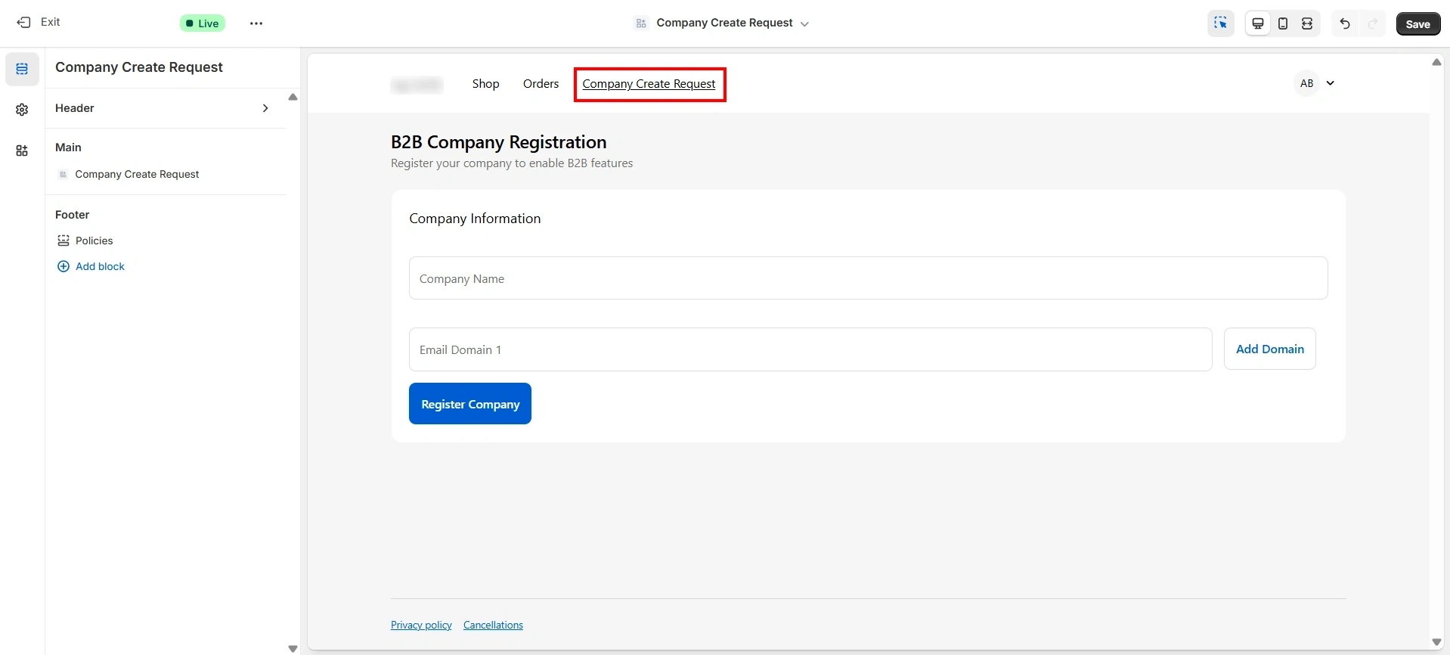Click the B2B Company Registration heading

(498, 142)
